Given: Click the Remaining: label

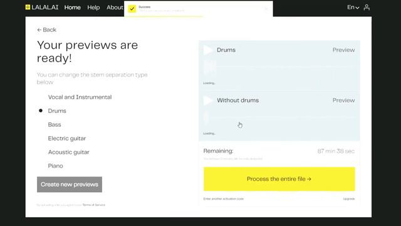Looking at the screenshot, I should [218, 151].
